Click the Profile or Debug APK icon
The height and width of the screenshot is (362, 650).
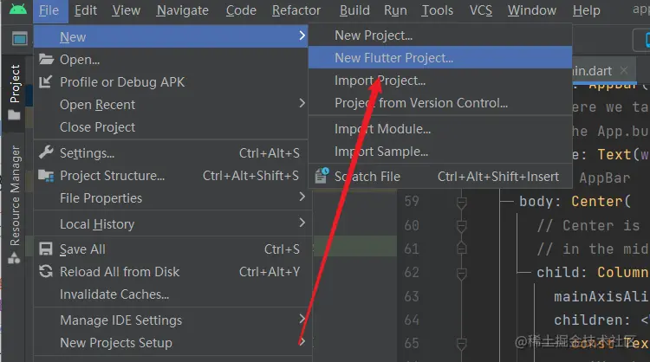click(x=46, y=82)
